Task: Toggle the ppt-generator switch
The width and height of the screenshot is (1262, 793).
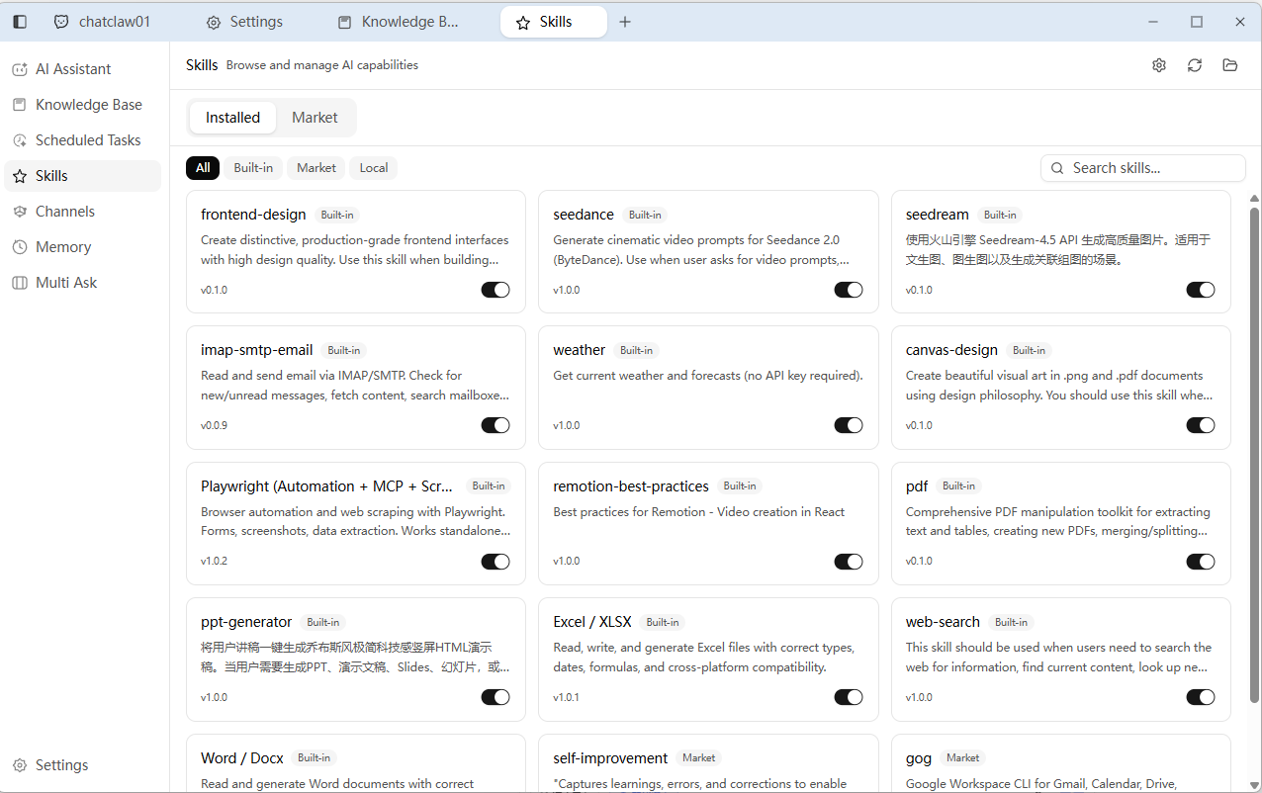Action: pos(496,697)
